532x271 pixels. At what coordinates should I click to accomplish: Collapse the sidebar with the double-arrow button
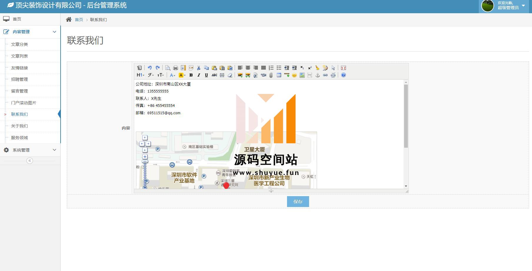pyautogui.click(x=30, y=161)
